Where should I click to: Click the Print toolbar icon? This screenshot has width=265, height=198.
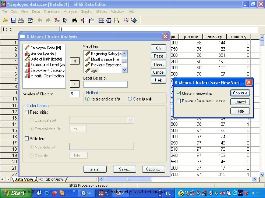(x=21, y=21)
